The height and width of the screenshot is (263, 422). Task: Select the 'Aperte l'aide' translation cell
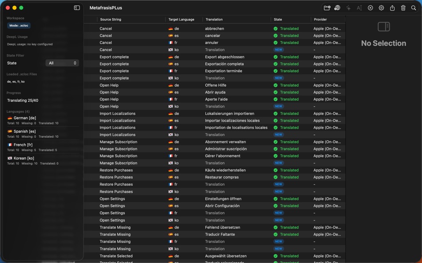click(x=216, y=99)
